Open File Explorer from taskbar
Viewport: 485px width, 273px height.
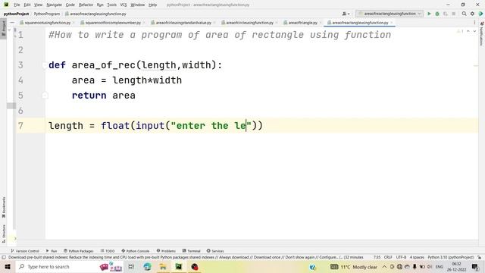pyautogui.click(x=163, y=266)
